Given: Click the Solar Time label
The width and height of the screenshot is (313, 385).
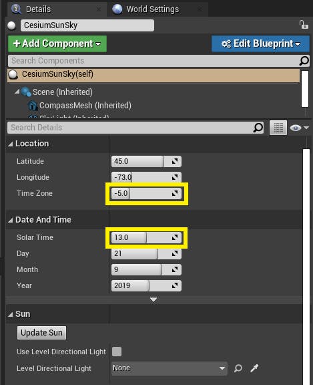Looking at the screenshot, I should click(35, 237).
